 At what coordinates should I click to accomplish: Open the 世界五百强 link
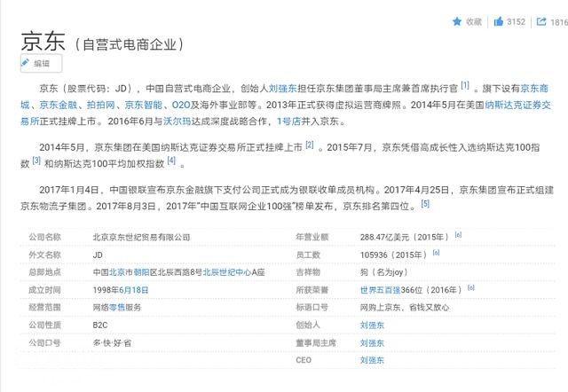(x=381, y=290)
